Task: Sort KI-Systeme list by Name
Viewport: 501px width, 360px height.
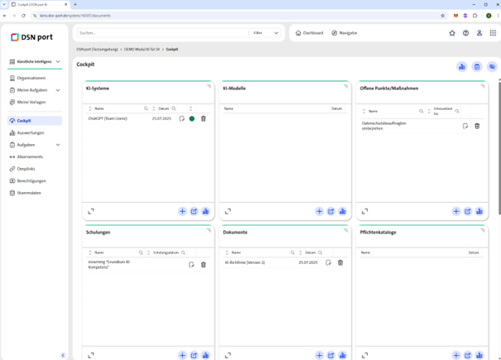Action: (89, 108)
